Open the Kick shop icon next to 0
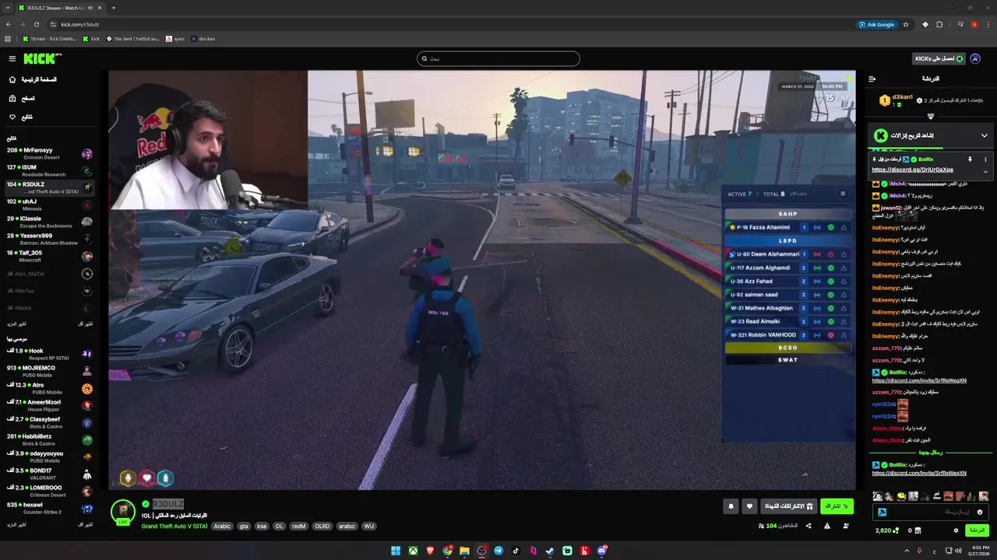Image resolution: width=997 pixels, height=560 pixels. [x=918, y=530]
